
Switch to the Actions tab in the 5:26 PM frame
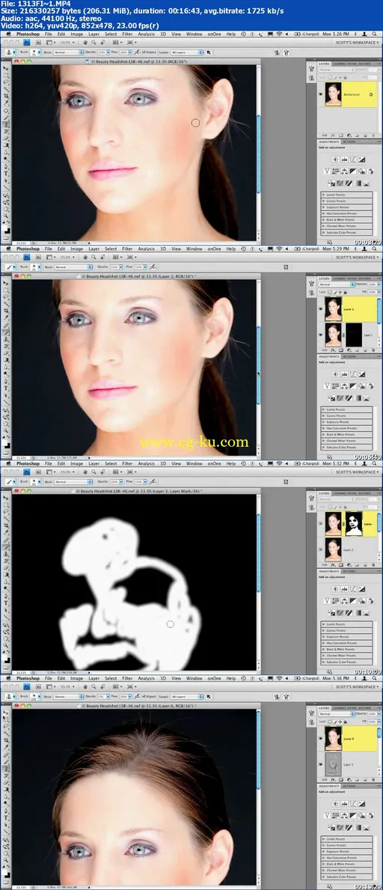pyautogui.click(x=349, y=142)
